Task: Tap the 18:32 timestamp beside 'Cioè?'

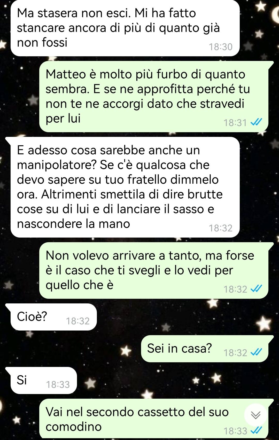Action: click(x=78, y=321)
